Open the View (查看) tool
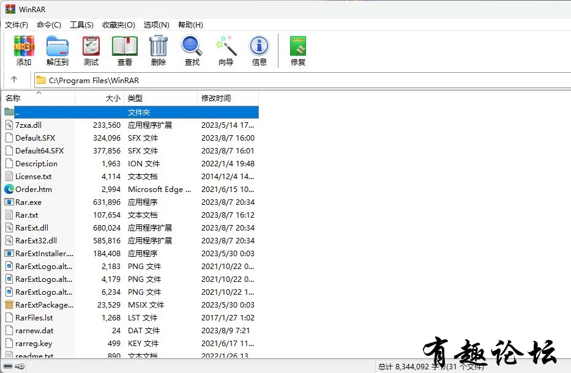Image resolution: width=571 pixels, height=373 pixels. [x=124, y=46]
